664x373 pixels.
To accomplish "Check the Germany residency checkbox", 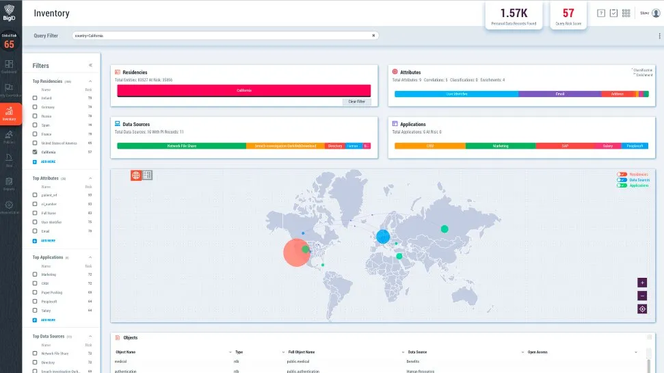I will [35, 107].
